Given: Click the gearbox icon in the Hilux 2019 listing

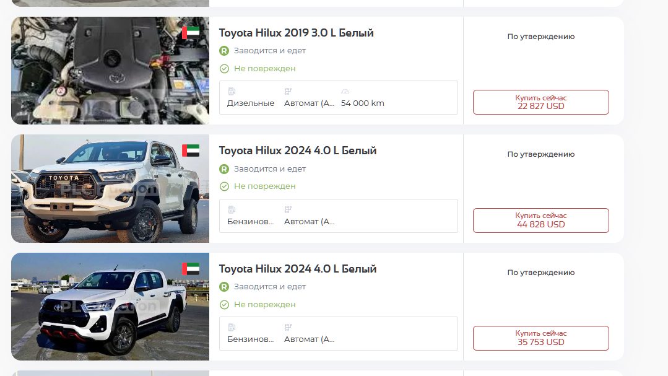Looking at the screenshot, I should [288, 91].
